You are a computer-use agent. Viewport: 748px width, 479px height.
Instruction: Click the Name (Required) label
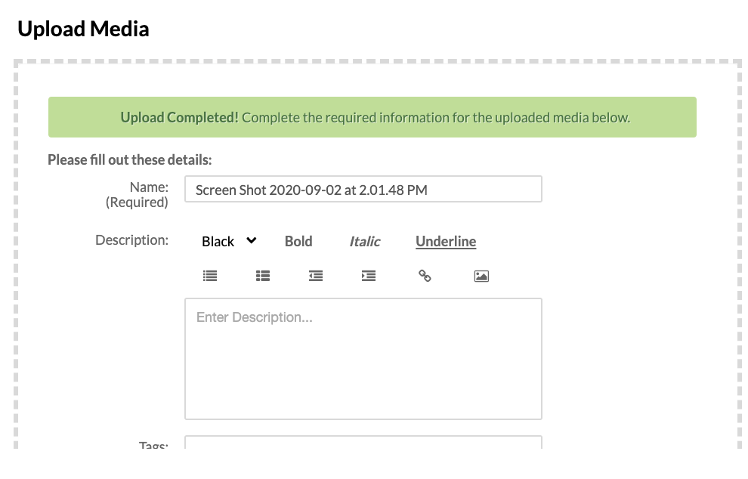click(x=137, y=195)
